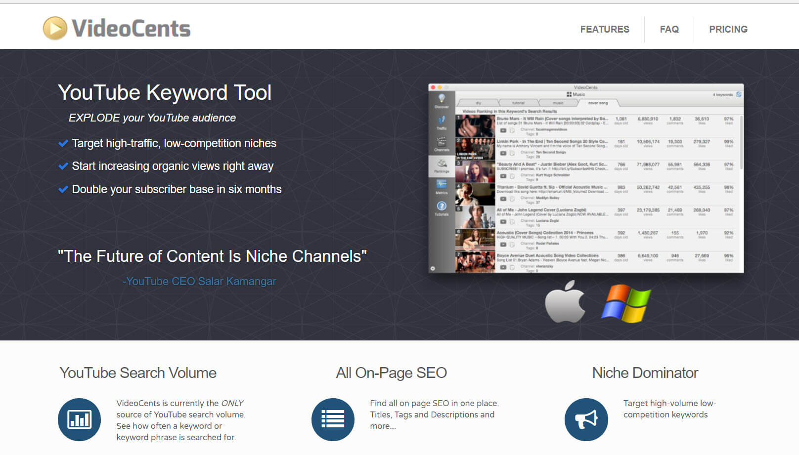Click the checkmark beside Target high-traffic niches
The width and height of the screenshot is (799, 455).
click(63, 143)
